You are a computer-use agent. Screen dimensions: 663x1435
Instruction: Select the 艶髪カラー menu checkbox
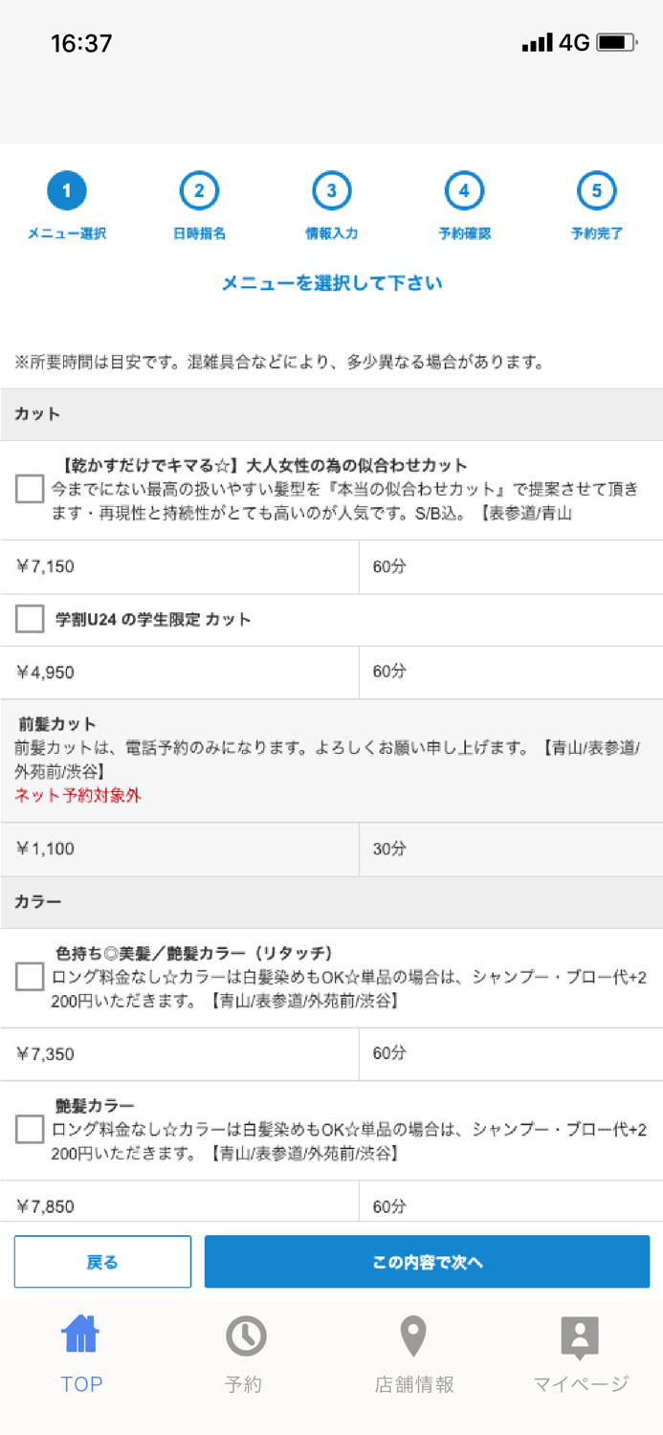click(x=29, y=1130)
